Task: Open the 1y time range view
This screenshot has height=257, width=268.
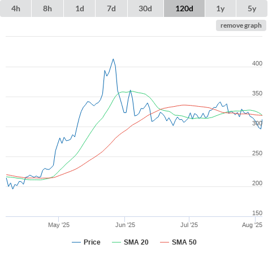Action: (x=221, y=8)
